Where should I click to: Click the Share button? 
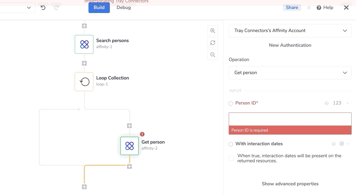pos(292,7)
